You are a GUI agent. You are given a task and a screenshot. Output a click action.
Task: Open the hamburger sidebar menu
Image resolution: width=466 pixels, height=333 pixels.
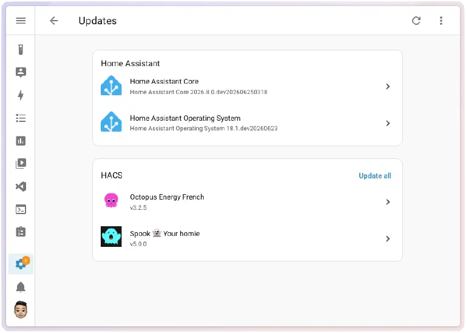[21, 21]
